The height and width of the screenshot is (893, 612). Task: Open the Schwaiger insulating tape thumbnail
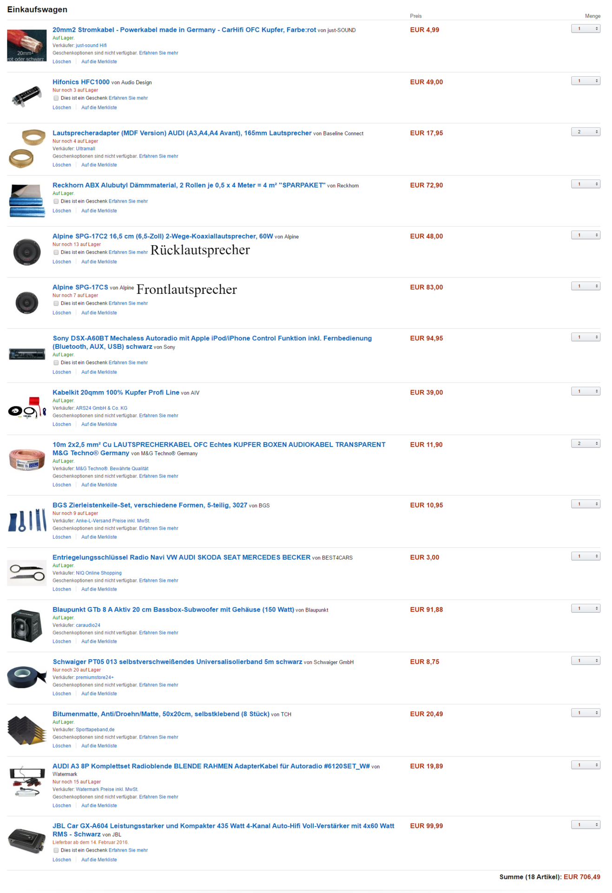coord(26,677)
